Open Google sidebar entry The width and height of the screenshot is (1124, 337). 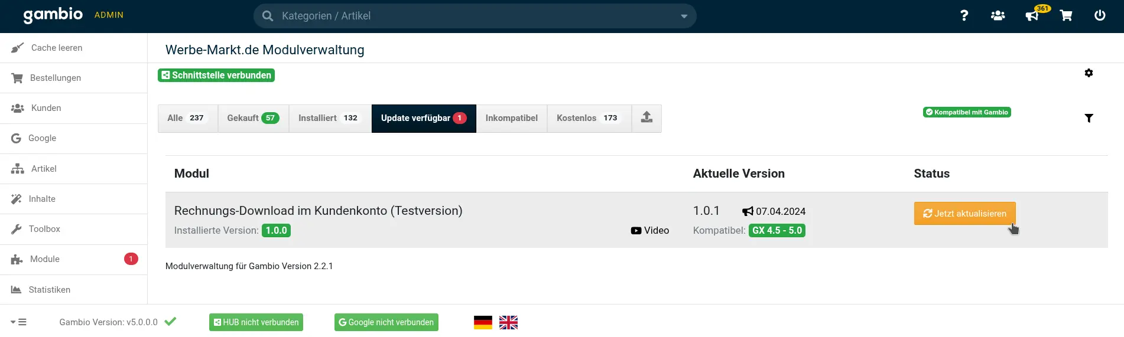(x=73, y=138)
